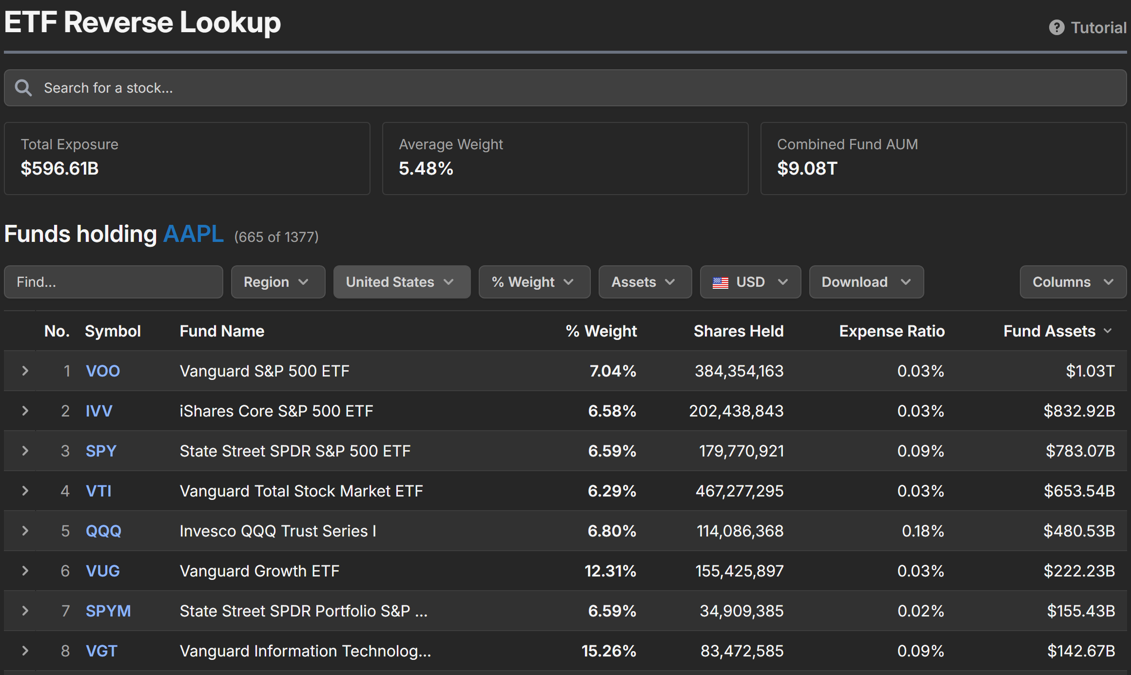Click Vanguard Information Technolog... fund name
Viewport: 1131px width, 675px height.
(x=306, y=651)
